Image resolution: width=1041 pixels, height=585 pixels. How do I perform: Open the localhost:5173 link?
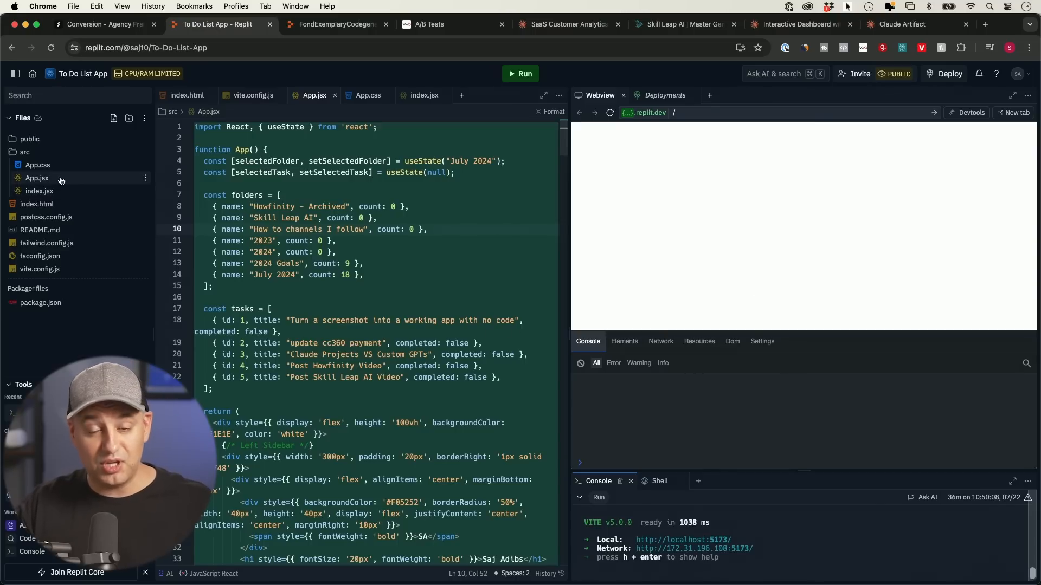click(683, 539)
